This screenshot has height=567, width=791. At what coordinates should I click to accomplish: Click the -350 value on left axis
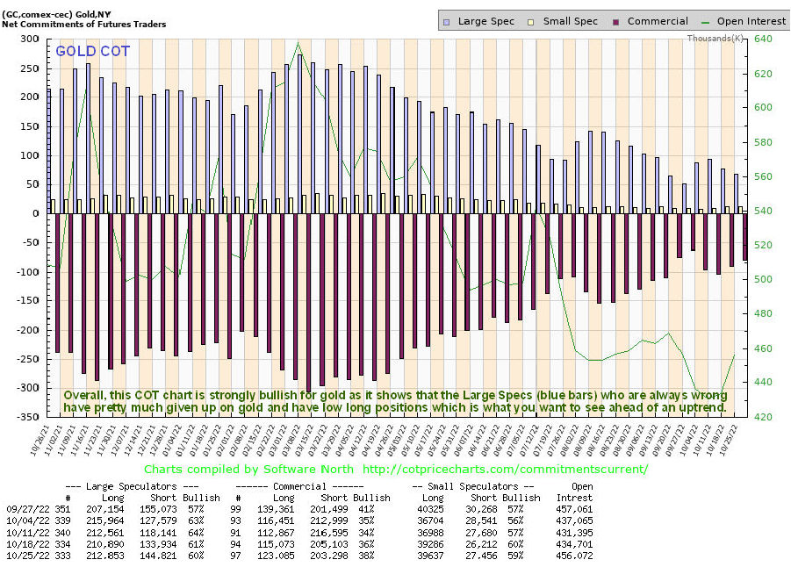pos(32,417)
